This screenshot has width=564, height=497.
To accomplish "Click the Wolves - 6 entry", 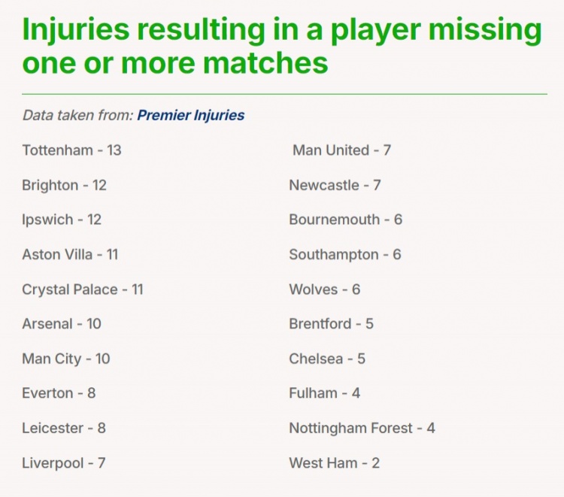I will [x=324, y=289].
